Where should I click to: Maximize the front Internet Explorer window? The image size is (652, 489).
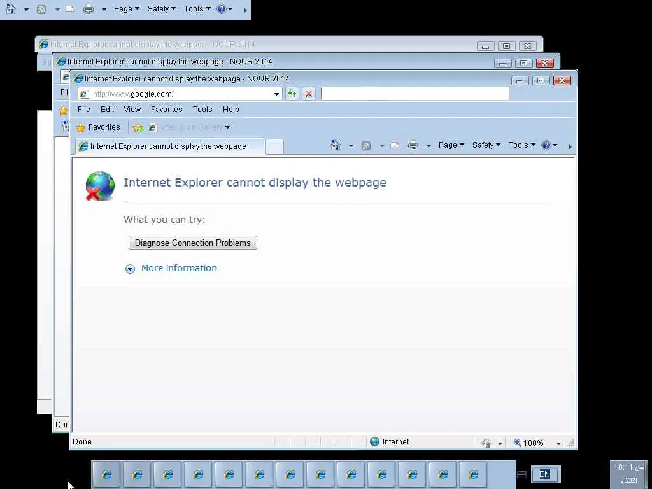pos(541,81)
